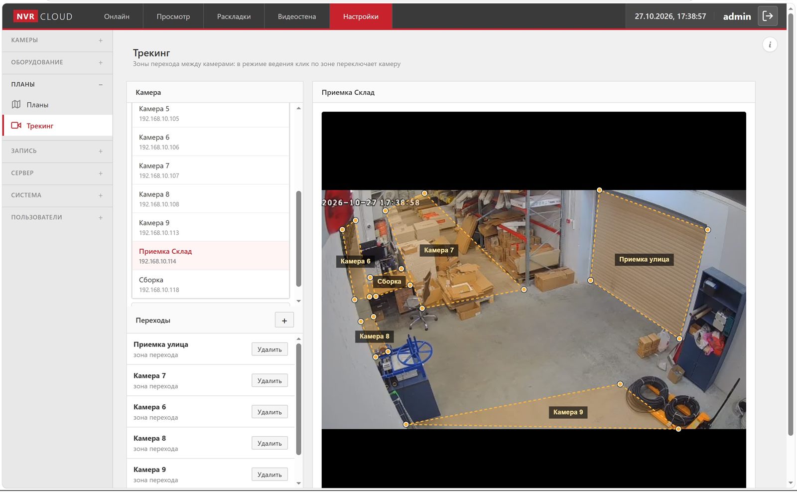Screen dimensions: 797x494
Task: Click the add transition plus button
Action: (284, 321)
